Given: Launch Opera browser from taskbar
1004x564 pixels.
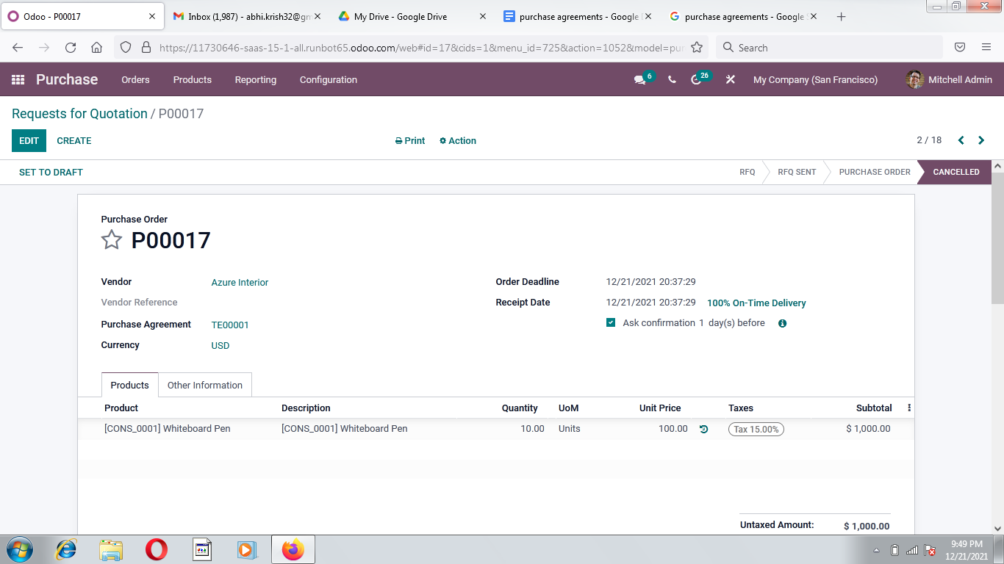Looking at the screenshot, I should 156,549.
